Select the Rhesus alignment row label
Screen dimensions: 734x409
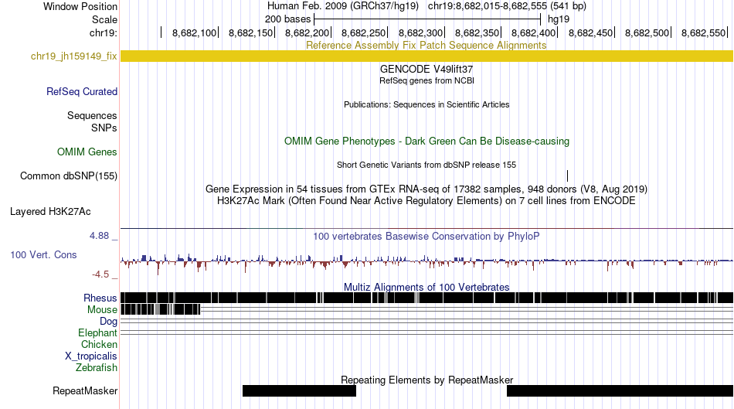tap(100, 298)
